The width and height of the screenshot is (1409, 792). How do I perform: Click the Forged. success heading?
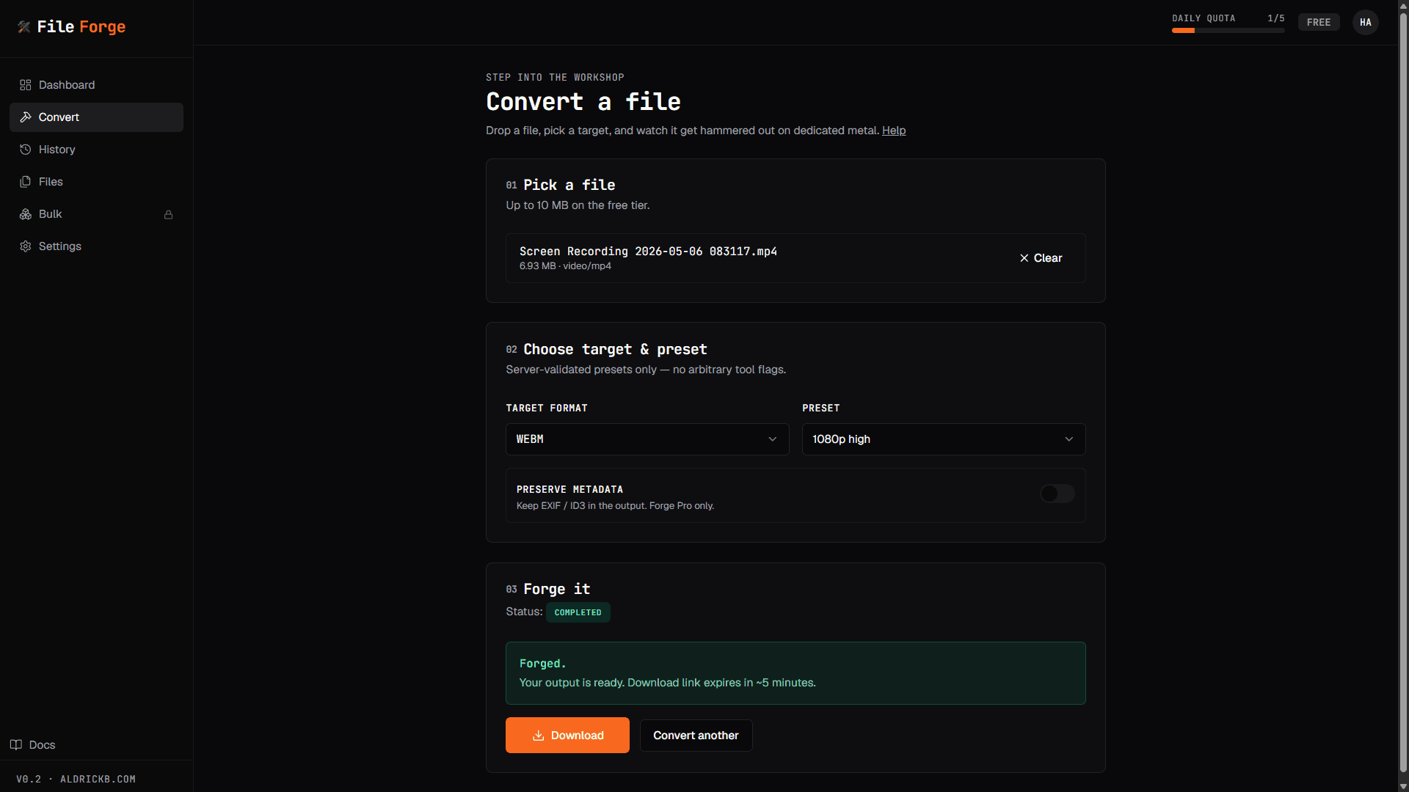point(542,664)
